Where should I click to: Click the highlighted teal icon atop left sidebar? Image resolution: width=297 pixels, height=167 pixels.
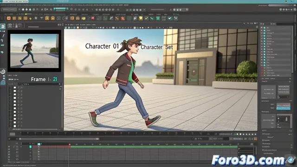3,26
